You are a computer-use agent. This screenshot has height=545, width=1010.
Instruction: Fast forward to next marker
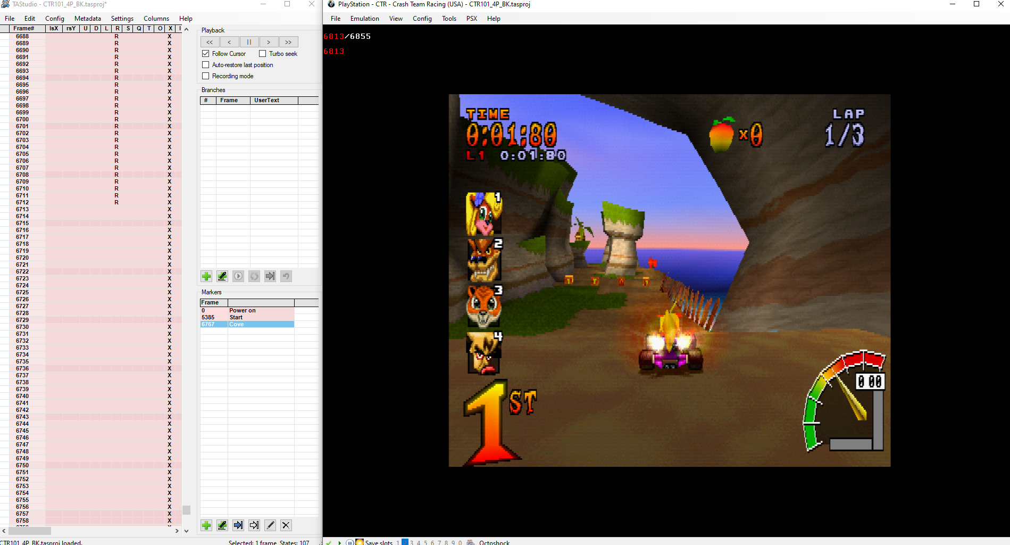[288, 42]
